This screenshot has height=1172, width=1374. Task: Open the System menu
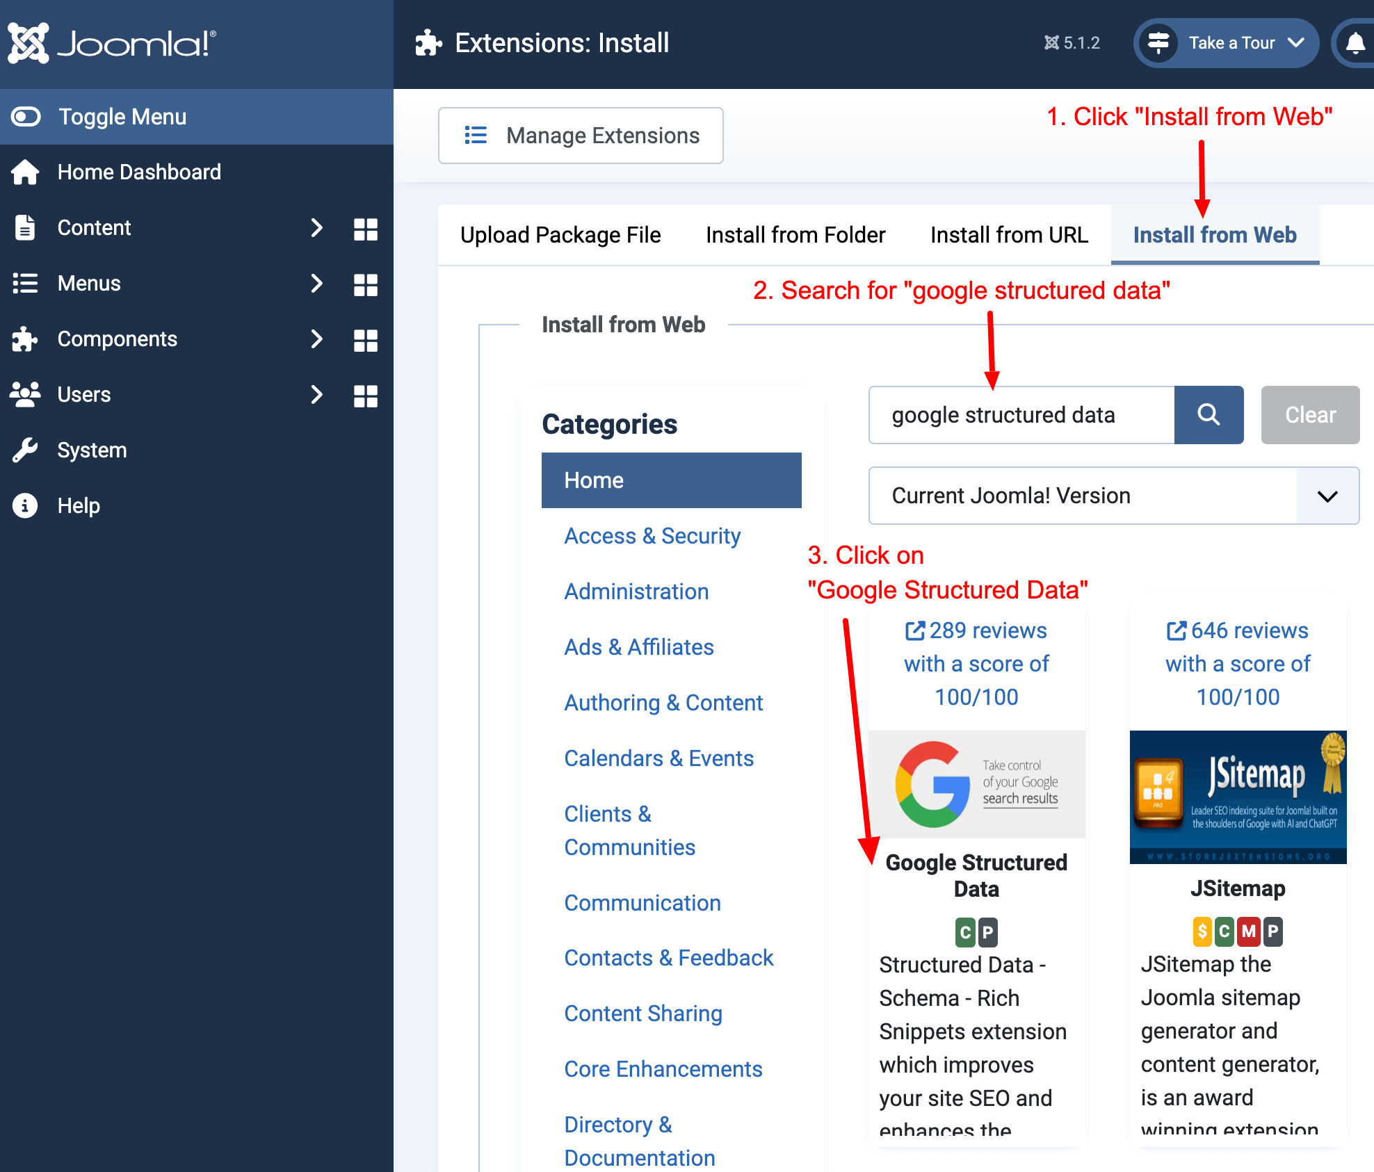coord(92,450)
